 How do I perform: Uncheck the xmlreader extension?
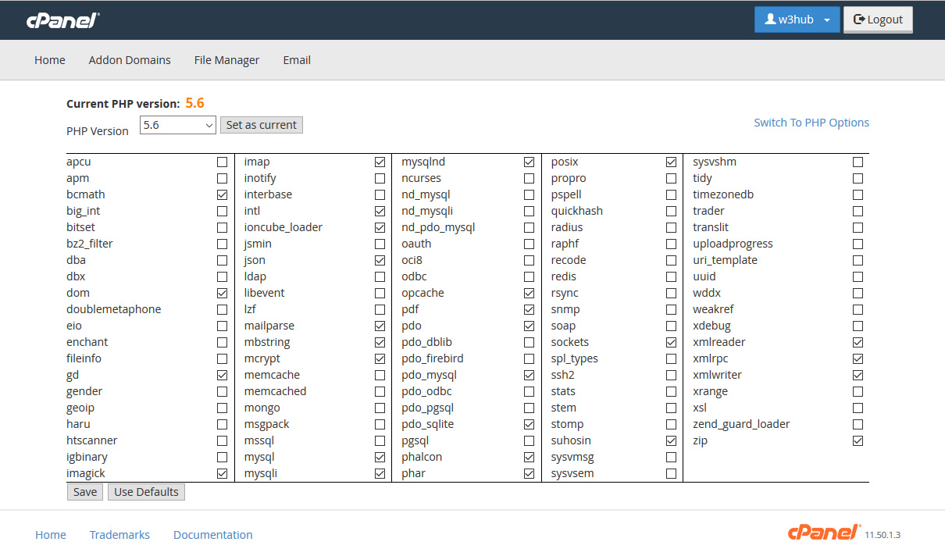coord(858,342)
